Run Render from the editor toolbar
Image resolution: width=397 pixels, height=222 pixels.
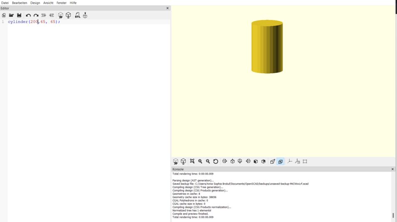point(68,15)
